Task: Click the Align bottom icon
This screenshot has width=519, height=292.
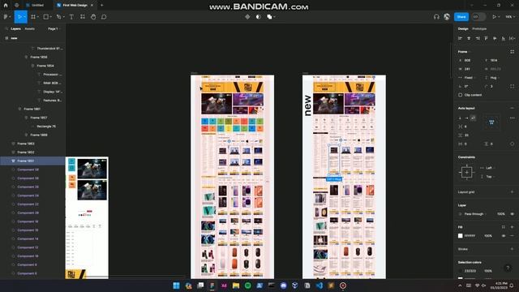Action: click(x=503, y=38)
